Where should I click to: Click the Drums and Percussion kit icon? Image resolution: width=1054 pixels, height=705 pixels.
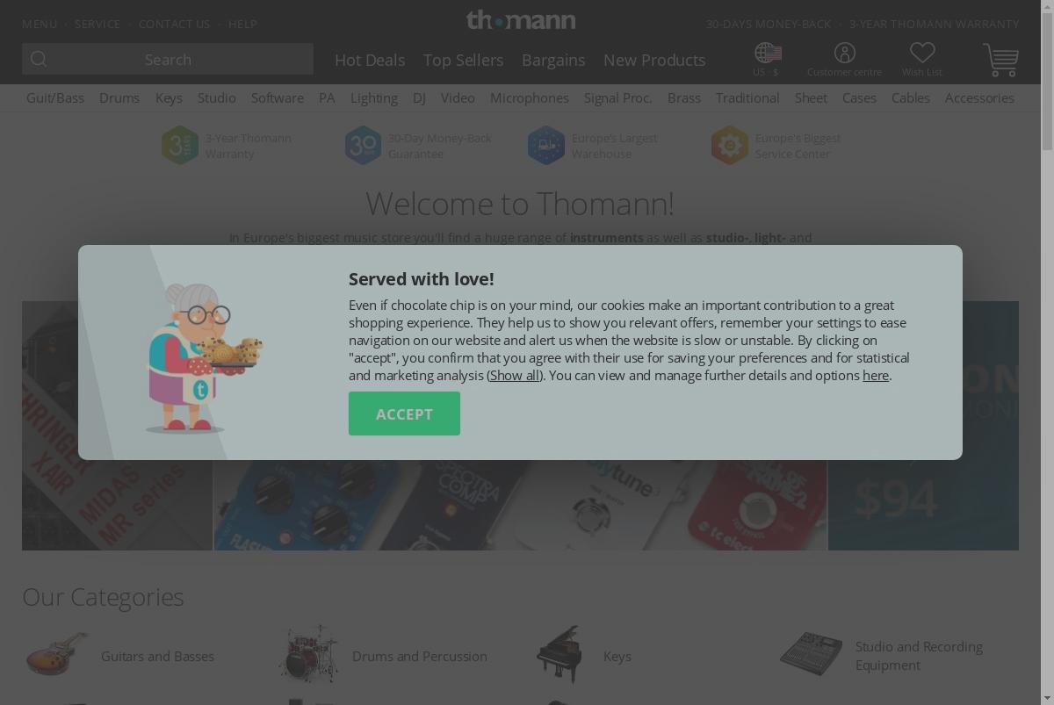[308, 654]
